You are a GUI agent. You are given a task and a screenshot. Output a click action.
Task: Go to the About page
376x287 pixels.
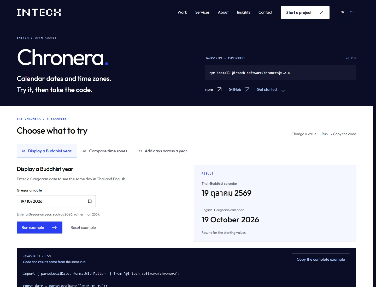point(223,12)
